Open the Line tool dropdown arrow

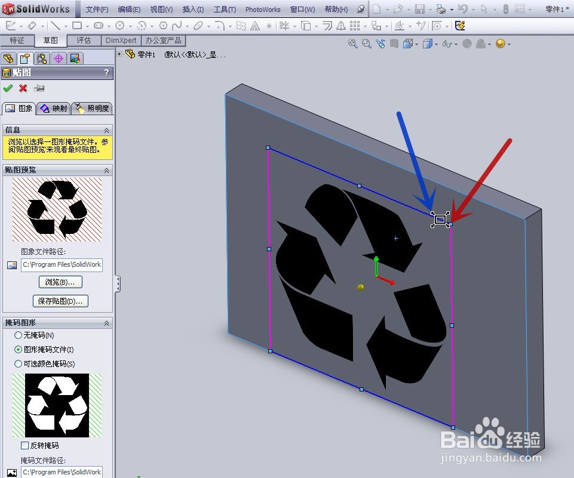tap(66, 26)
